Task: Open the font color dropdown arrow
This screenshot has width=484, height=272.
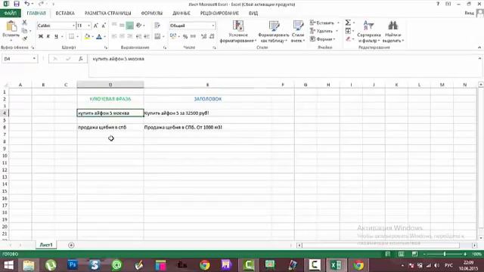Action: click(x=104, y=37)
